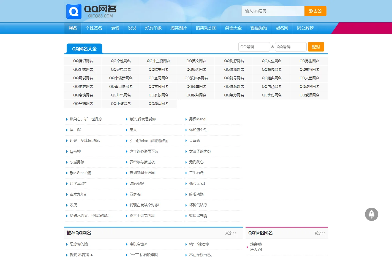This screenshot has height=257, width=392.
Task: Click the name 万岁爷i
Action: pos(135,194)
